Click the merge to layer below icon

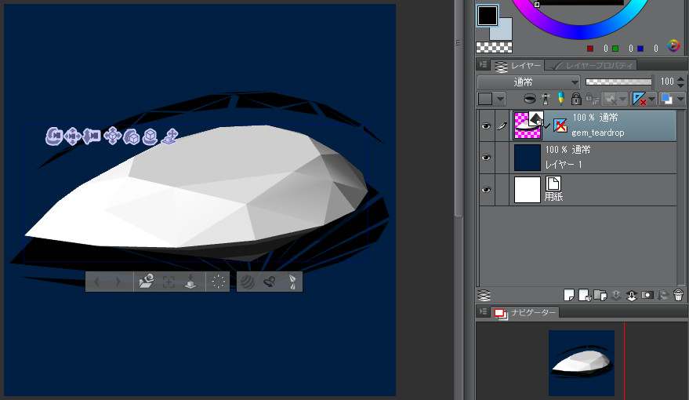(632, 296)
